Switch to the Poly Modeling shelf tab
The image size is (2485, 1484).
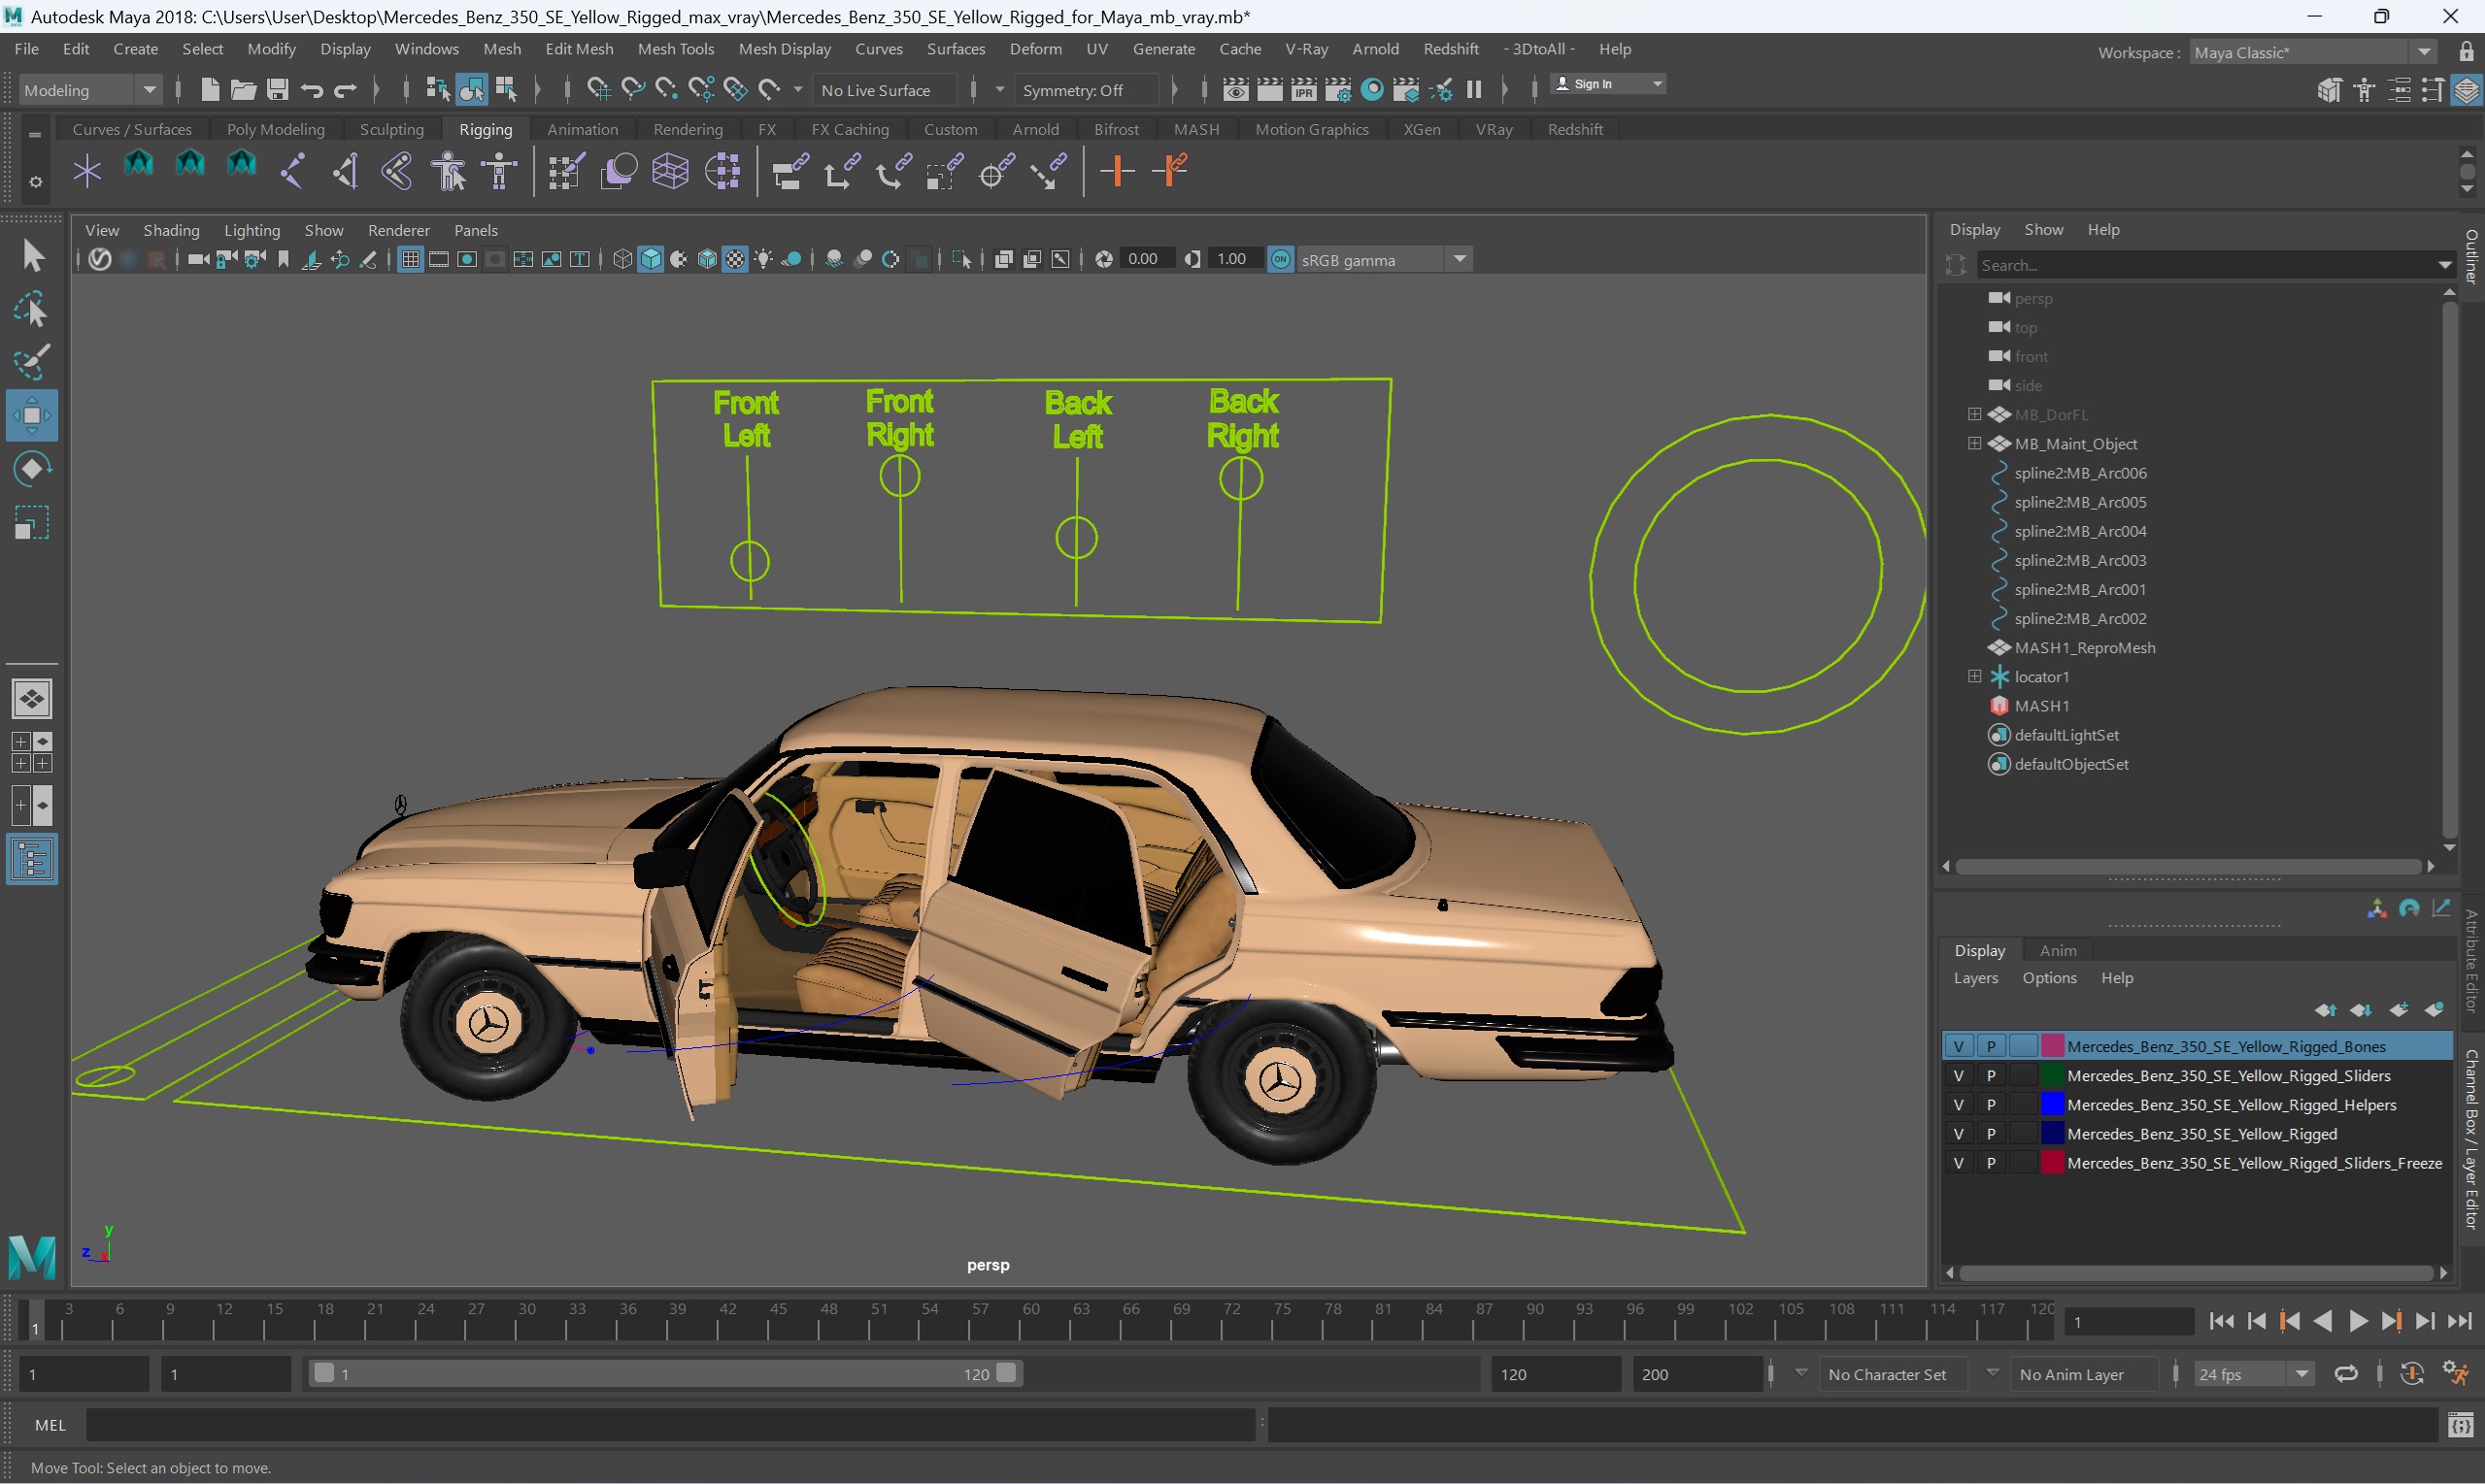275,129
